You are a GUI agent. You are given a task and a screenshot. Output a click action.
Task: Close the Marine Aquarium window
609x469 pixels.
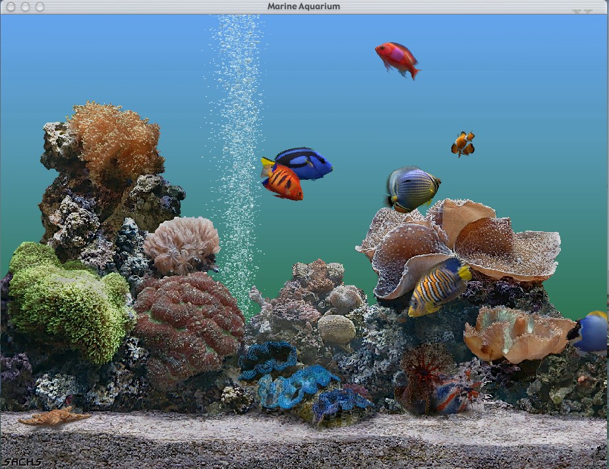(x=11, y=7)
